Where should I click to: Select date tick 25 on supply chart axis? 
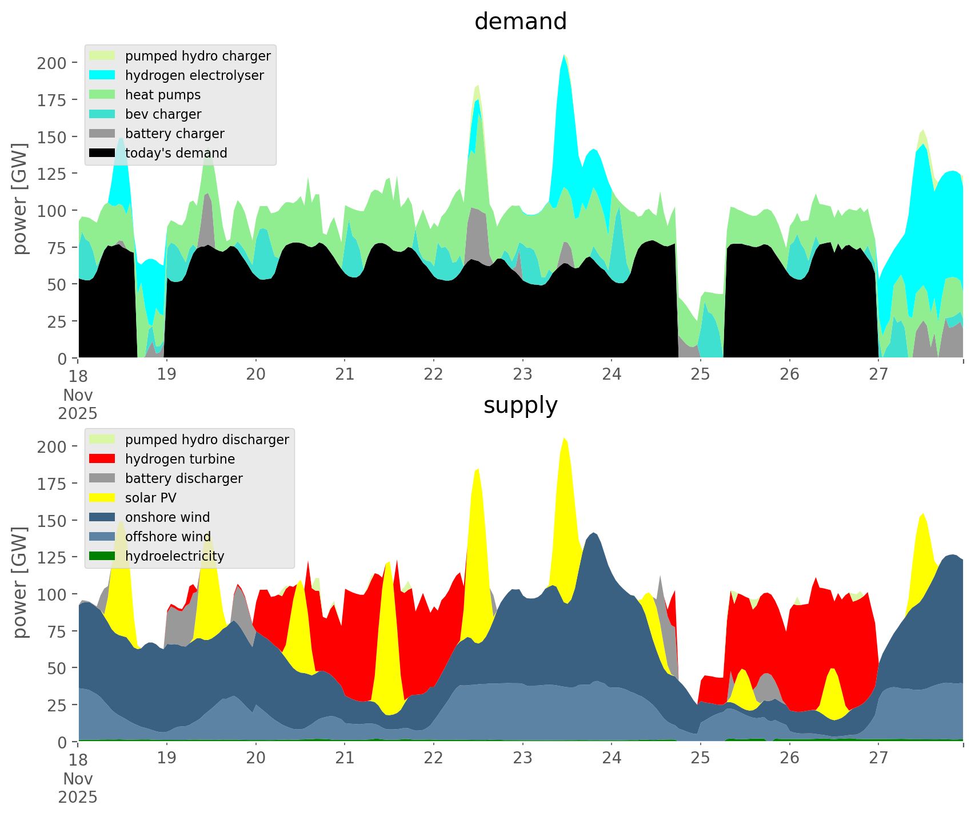tap(700, 758)
